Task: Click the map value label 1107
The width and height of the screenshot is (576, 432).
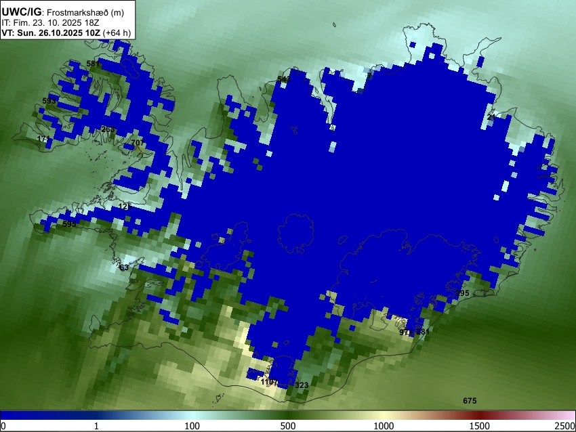Action: (269, 382)
